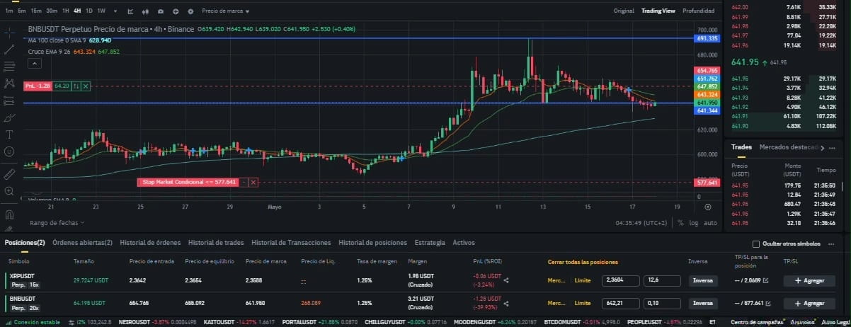Open the Activos tab
This screenshot has height=327, width=851.
[463, 243]
